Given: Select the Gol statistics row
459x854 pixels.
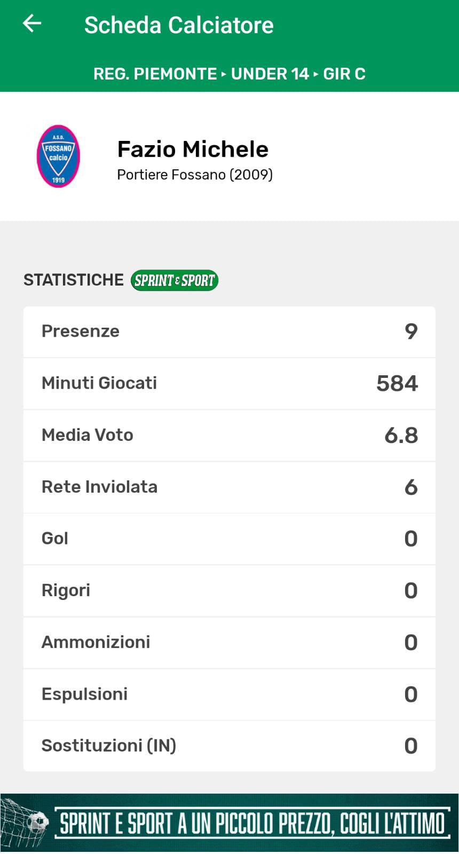Looking at the screenshot, I should tap(230, 539).
